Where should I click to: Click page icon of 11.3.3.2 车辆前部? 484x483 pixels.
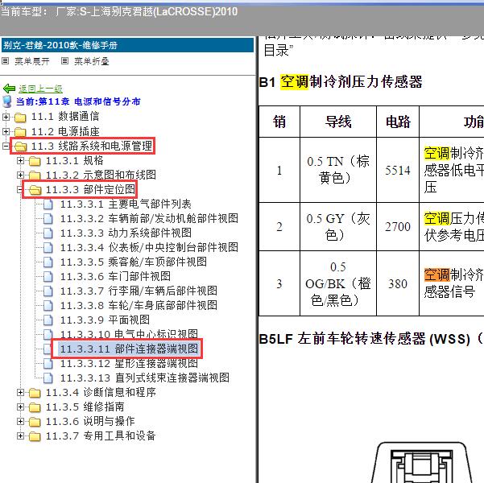point(48,219)
